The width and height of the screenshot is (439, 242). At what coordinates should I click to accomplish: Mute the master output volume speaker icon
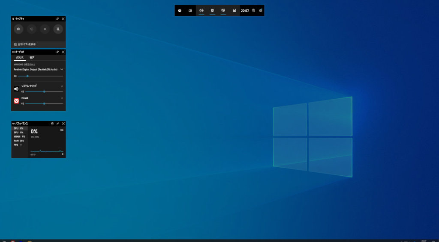[x=15, y=76]
